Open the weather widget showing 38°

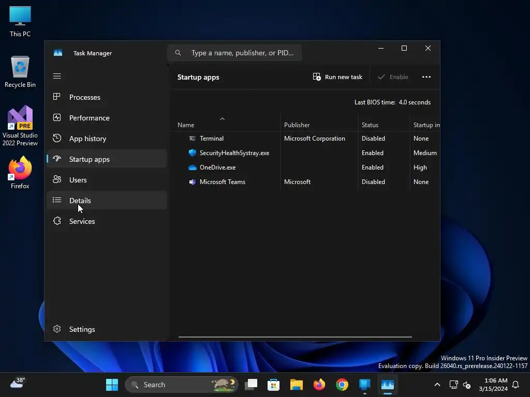pyautogui.click(x=18, y=383)
